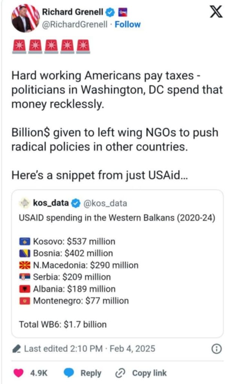Click the Reply text button

[x=91, y=373]
